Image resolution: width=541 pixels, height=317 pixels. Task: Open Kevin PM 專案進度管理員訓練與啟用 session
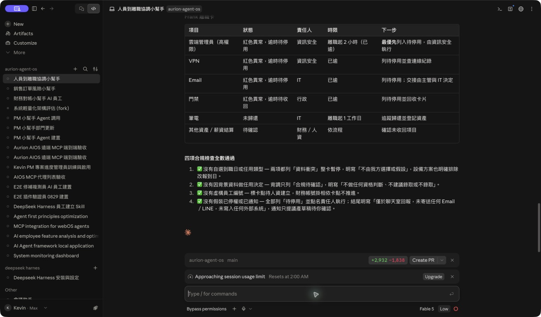51,167
